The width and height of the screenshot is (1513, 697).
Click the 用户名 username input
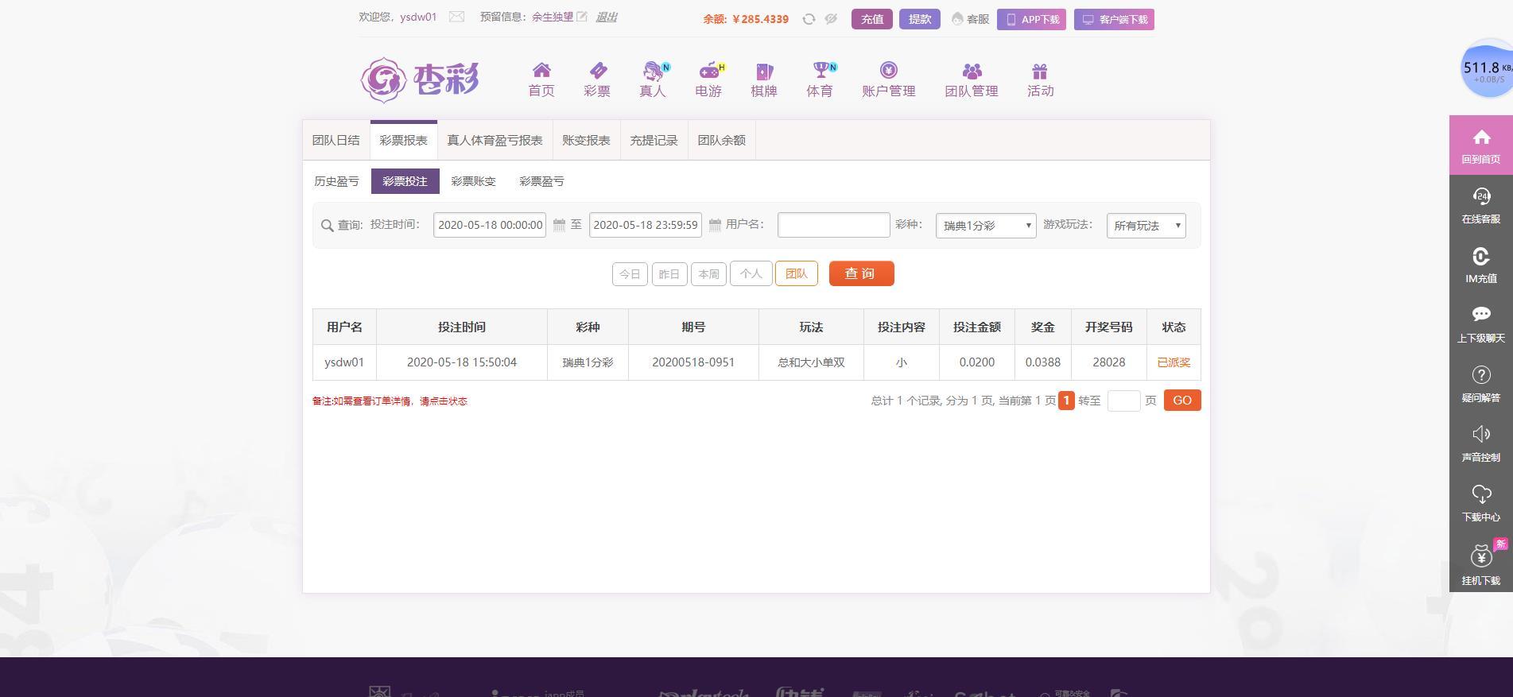click(x=833, y=225)
